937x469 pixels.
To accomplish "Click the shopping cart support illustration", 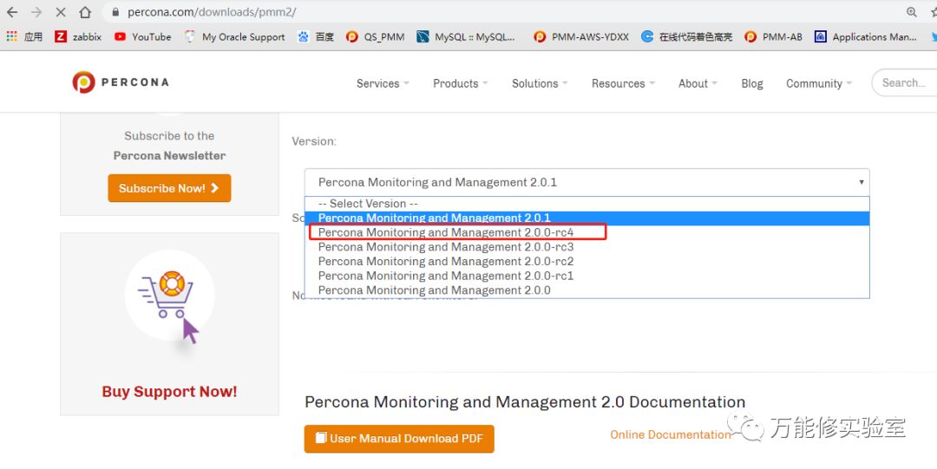I will click(170, 296).
